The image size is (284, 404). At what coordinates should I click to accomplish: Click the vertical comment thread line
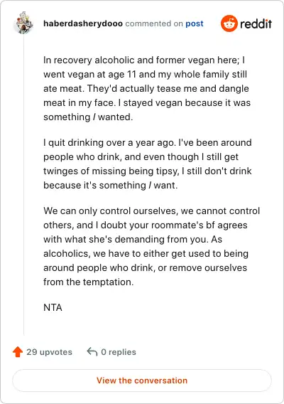(24, 186)
